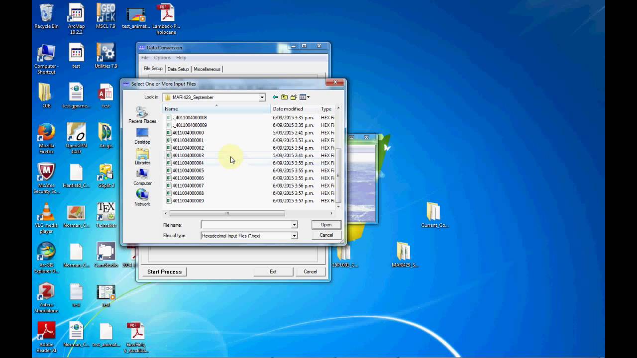Image resolution: width=637 pixels, height=358 pixels.
Task: Expand the File name dropdown arrow
Action: (x=294, y=225)
